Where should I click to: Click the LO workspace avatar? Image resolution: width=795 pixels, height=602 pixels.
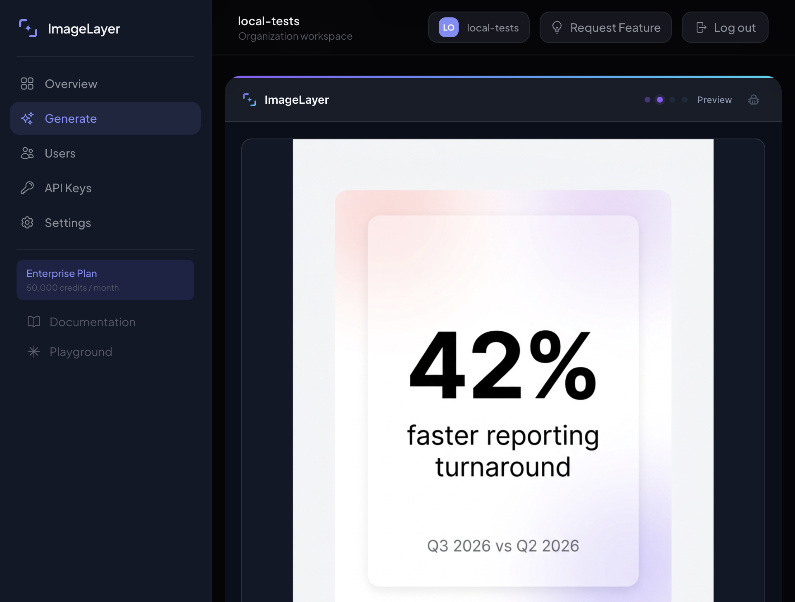click(x=449, y=28)
